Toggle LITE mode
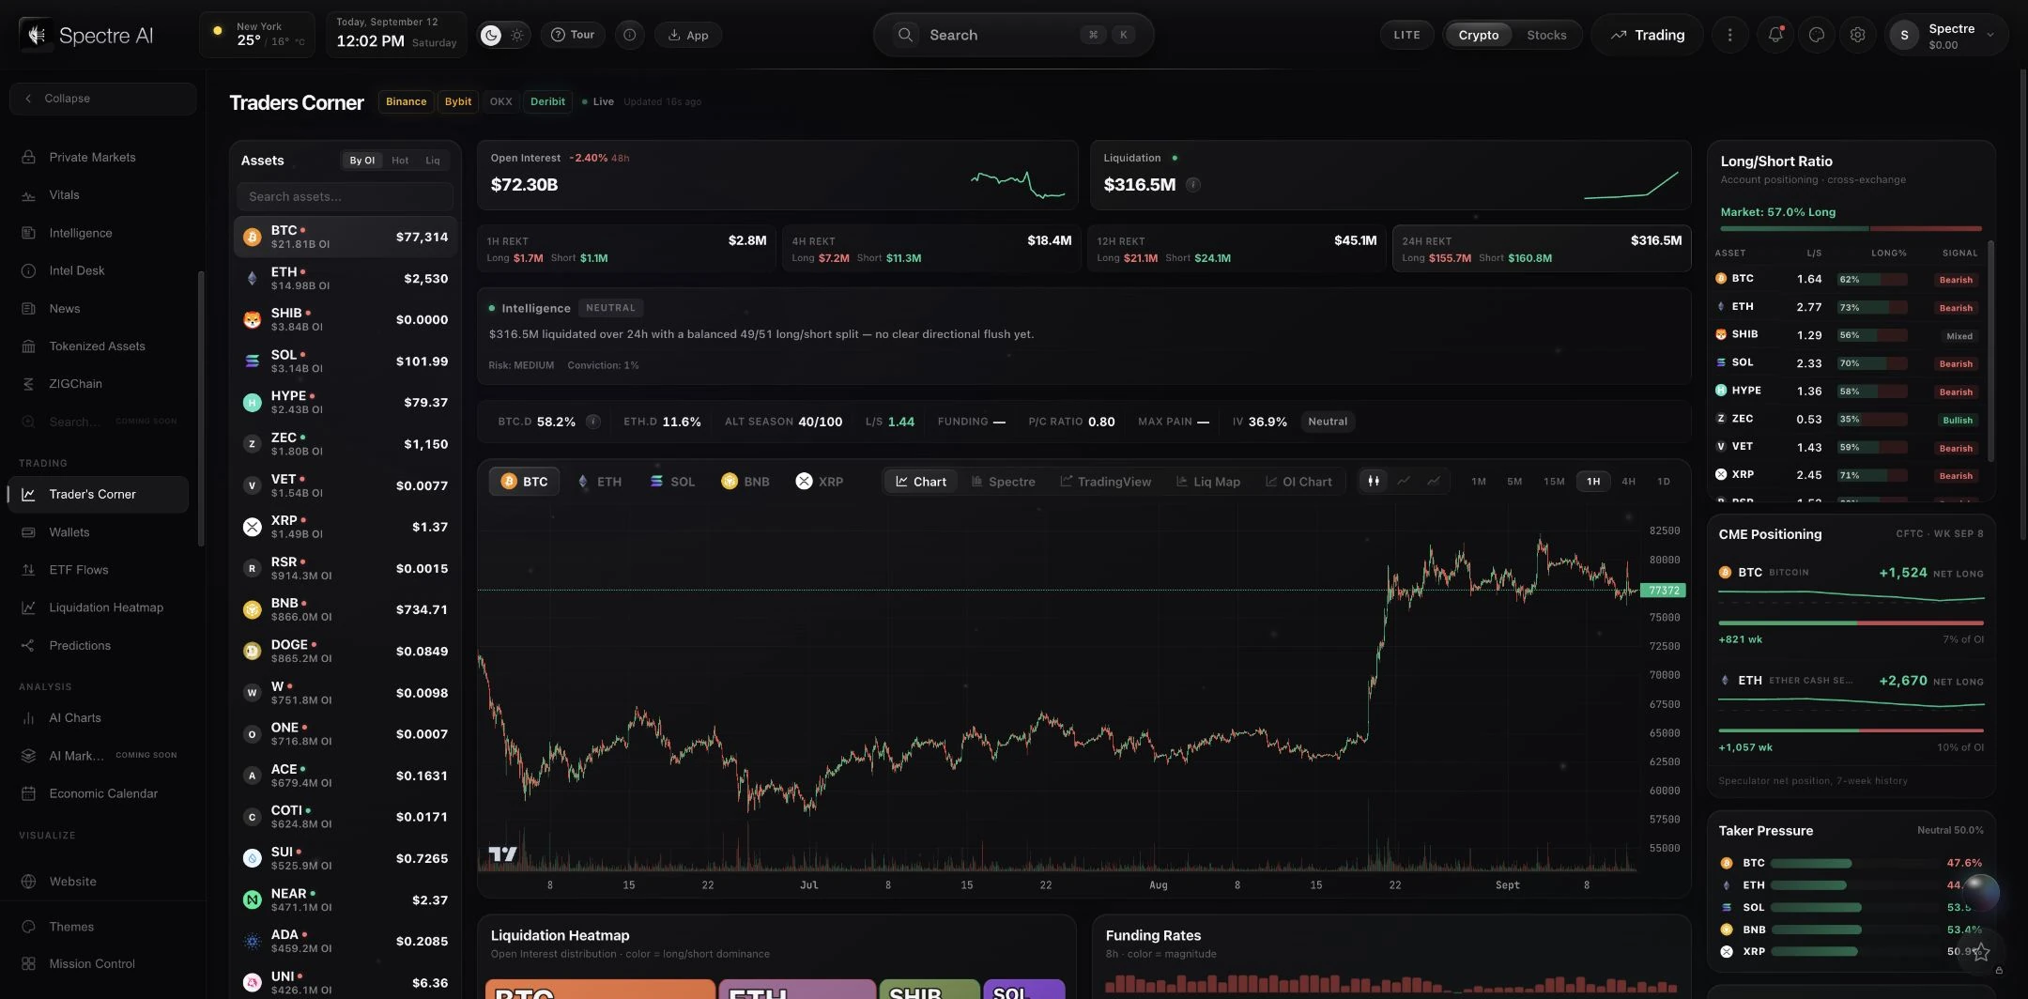The image size is (2028, 999). (1406, 35)
